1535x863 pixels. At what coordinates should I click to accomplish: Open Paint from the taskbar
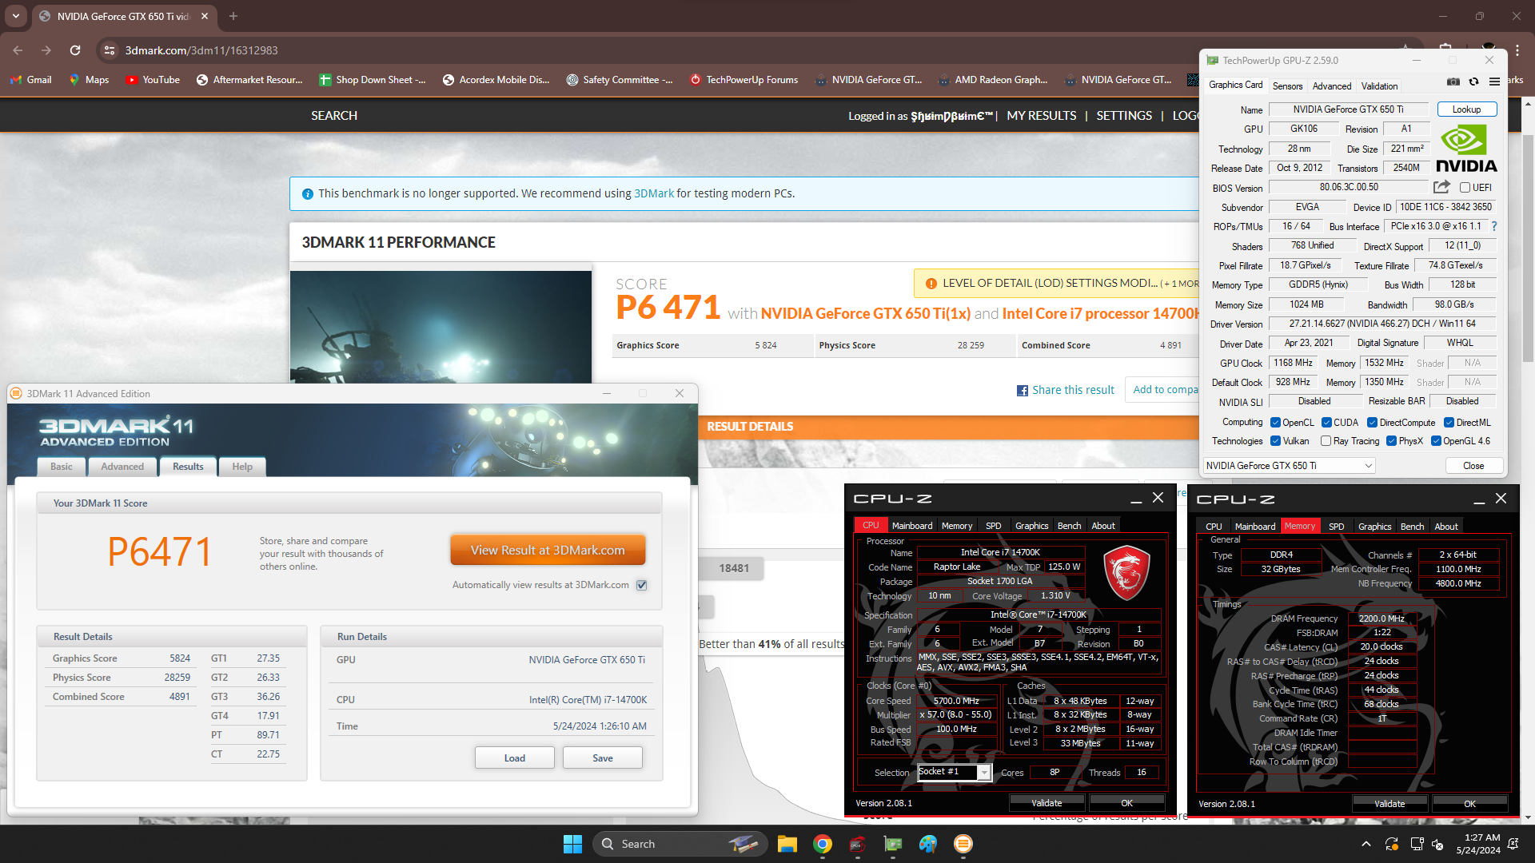928,844
